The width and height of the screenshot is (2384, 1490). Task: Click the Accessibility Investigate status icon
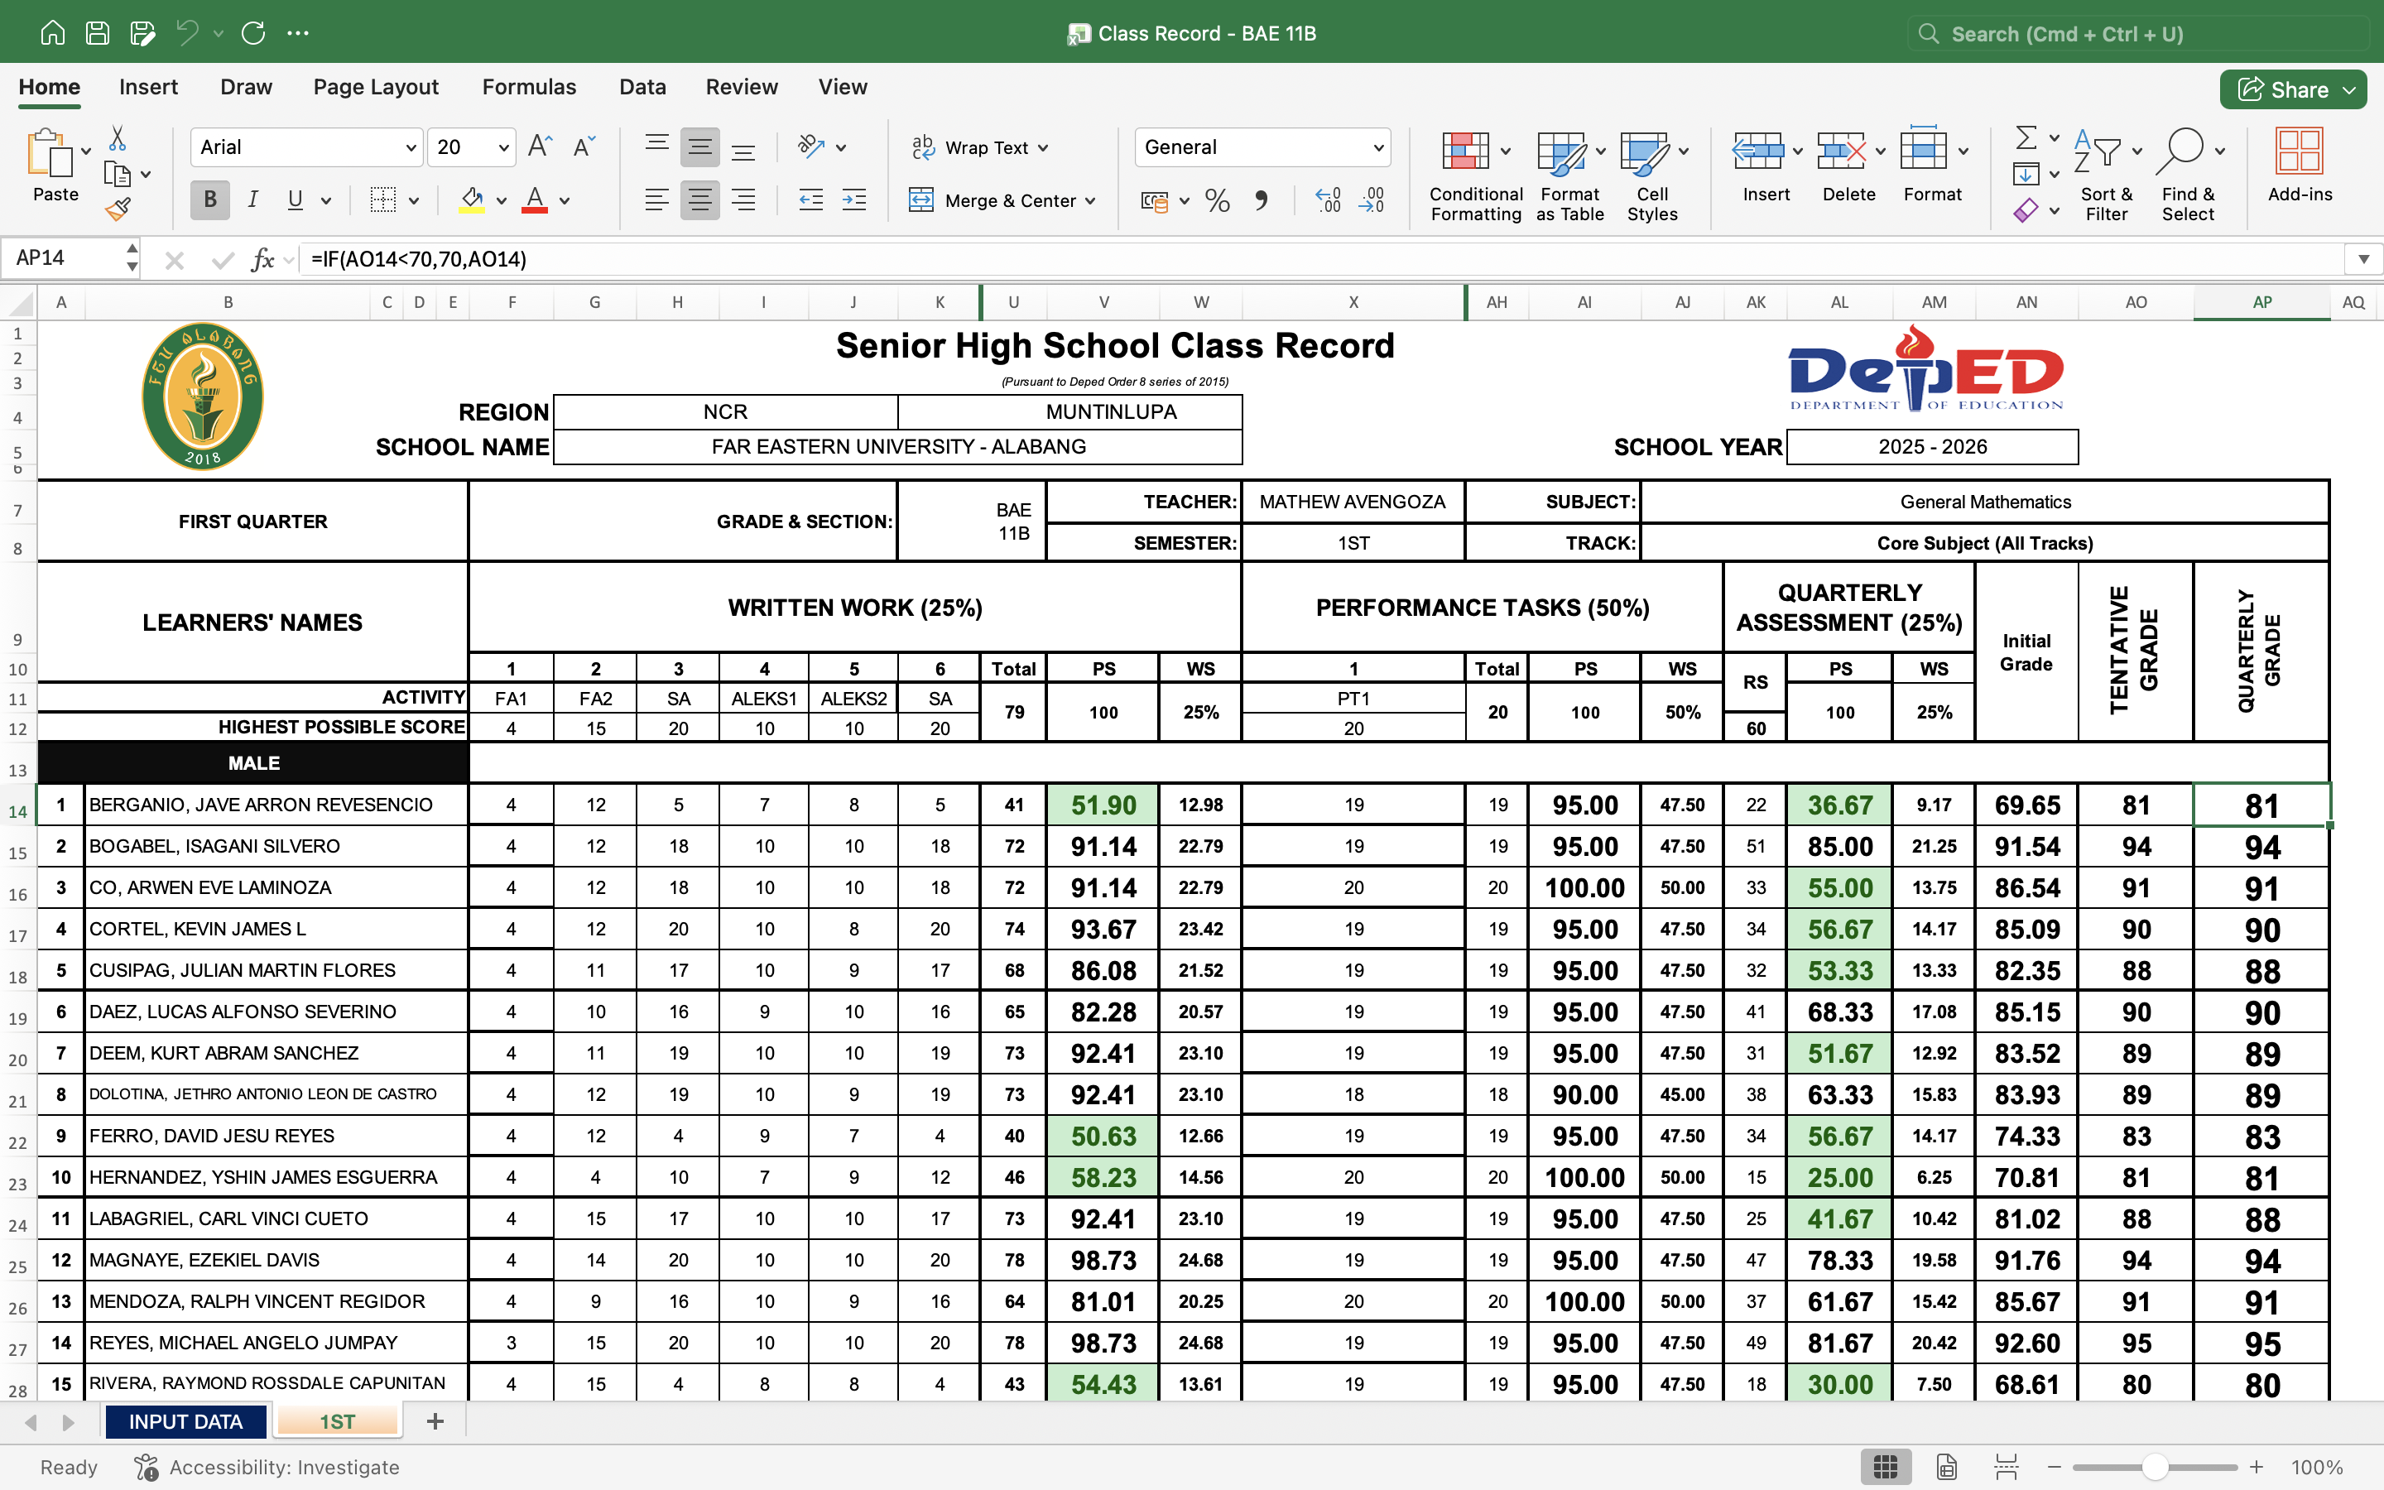pyautogui.click(x=146, y=1468)
